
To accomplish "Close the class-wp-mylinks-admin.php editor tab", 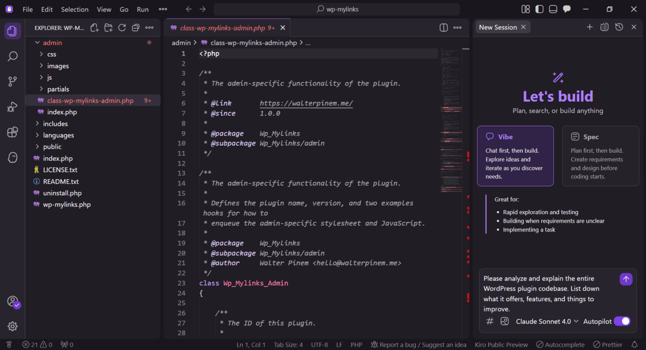I will [x=283, y=28].
